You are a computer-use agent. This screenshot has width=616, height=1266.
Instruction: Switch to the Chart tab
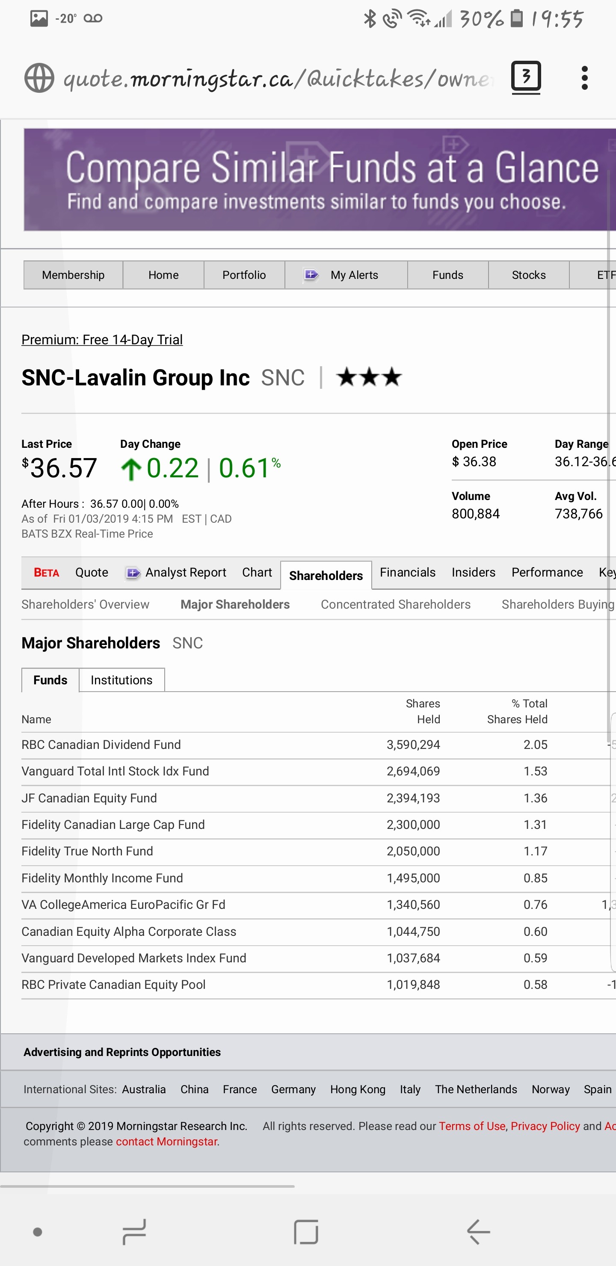257,573
